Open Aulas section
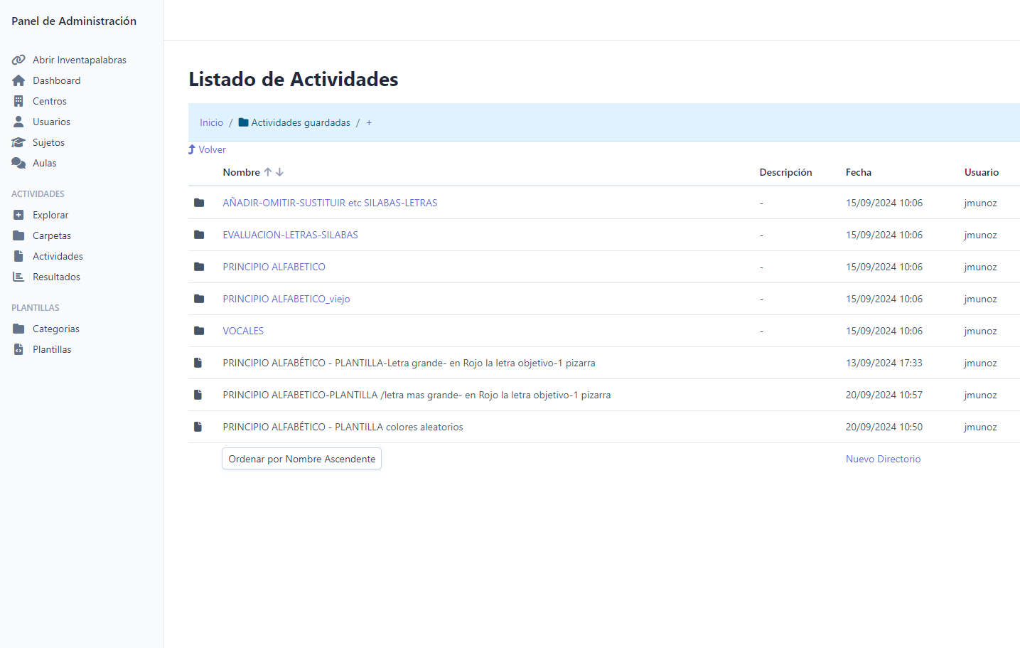1020x648 pixels. point(44,163)
